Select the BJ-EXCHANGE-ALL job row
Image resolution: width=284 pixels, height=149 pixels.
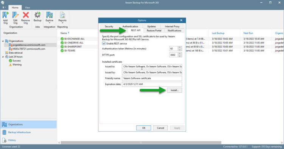pos(74,39)
